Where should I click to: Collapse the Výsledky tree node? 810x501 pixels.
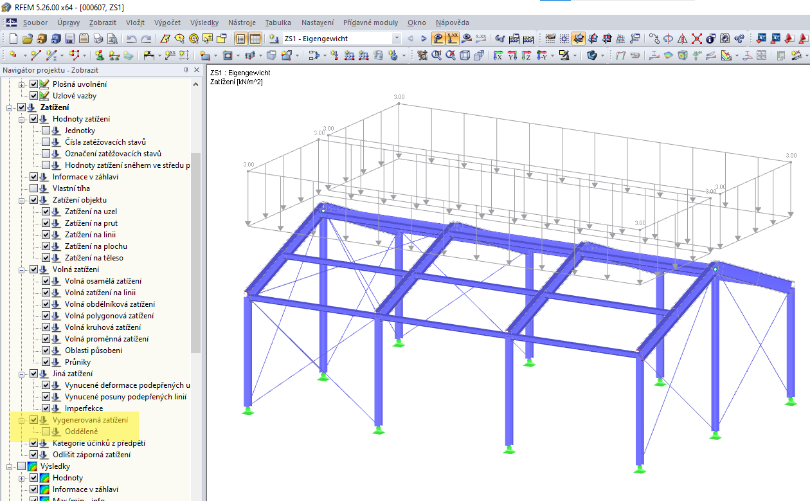tap(10, 466)
